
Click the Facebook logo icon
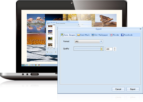122,35
